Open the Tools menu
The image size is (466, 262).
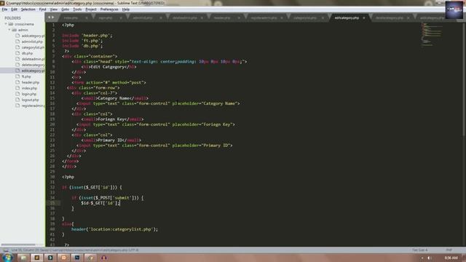tap(77, 9)
